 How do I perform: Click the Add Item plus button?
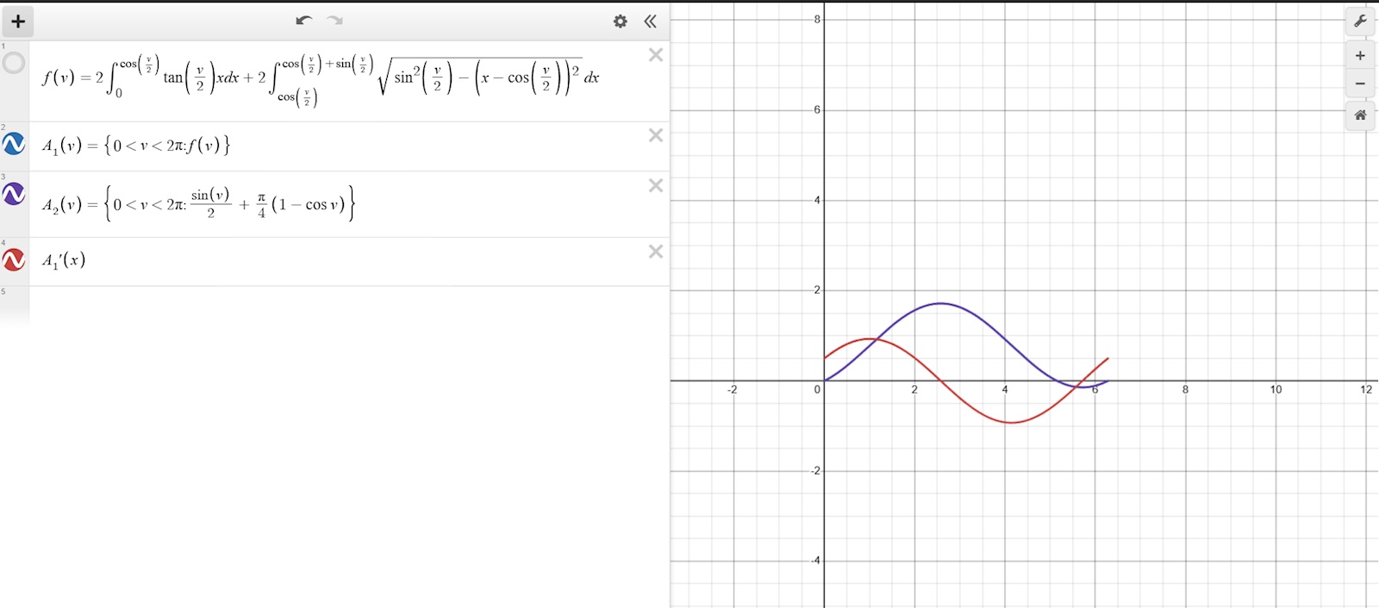click(18, 22)
